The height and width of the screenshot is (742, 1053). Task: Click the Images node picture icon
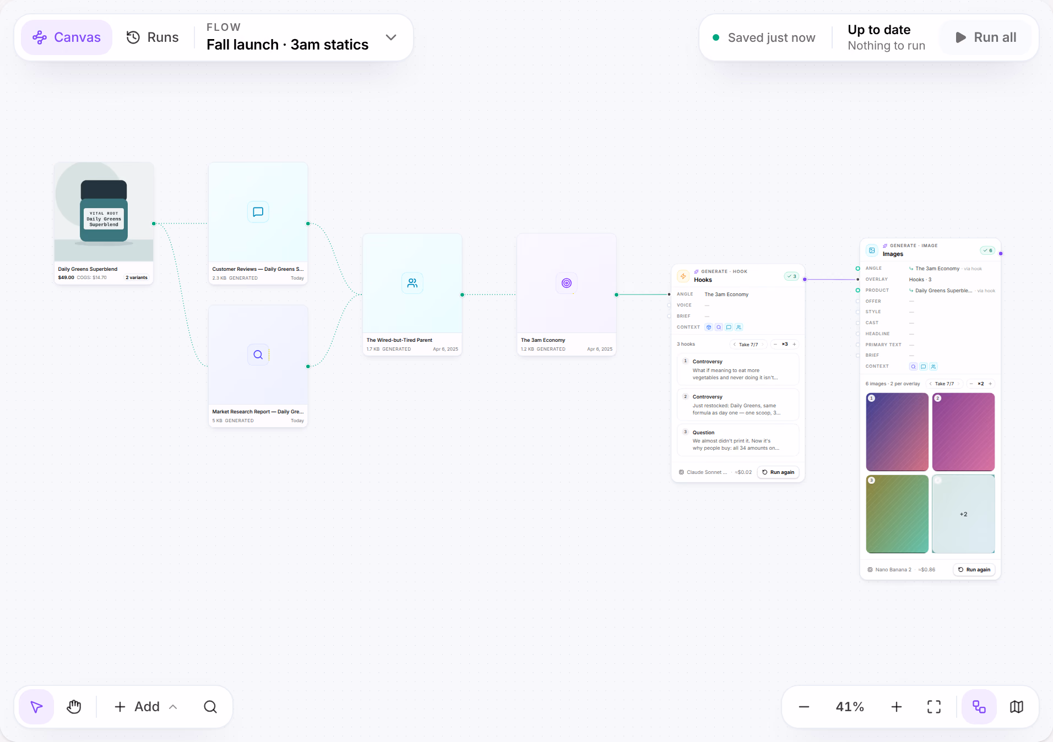(872, 250)
